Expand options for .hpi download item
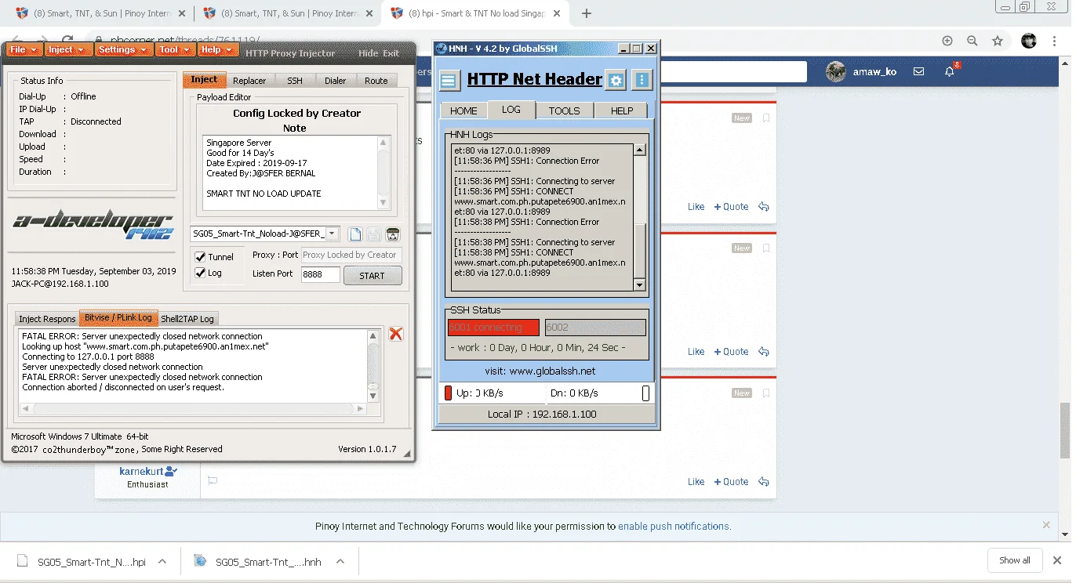Image resolution: width=1076 pixels, height=583 pixels. coord(162,561)
